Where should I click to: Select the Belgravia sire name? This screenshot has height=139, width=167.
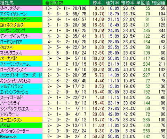tap(8, 137)
